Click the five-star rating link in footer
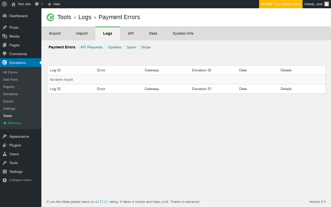The width and height of the screenshot is (331, 207). pyautogui.click(x=103, y=202)
